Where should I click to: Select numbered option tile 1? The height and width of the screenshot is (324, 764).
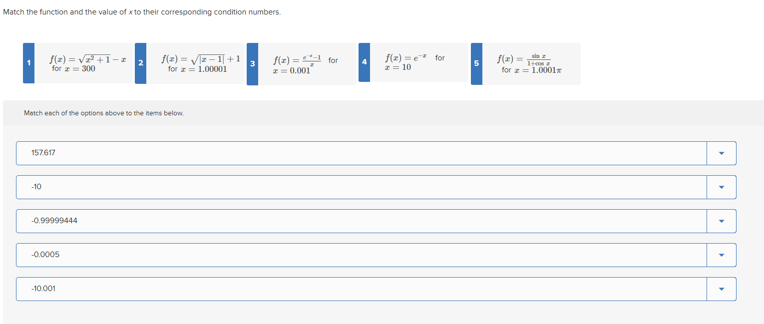[x=29, y=63]
